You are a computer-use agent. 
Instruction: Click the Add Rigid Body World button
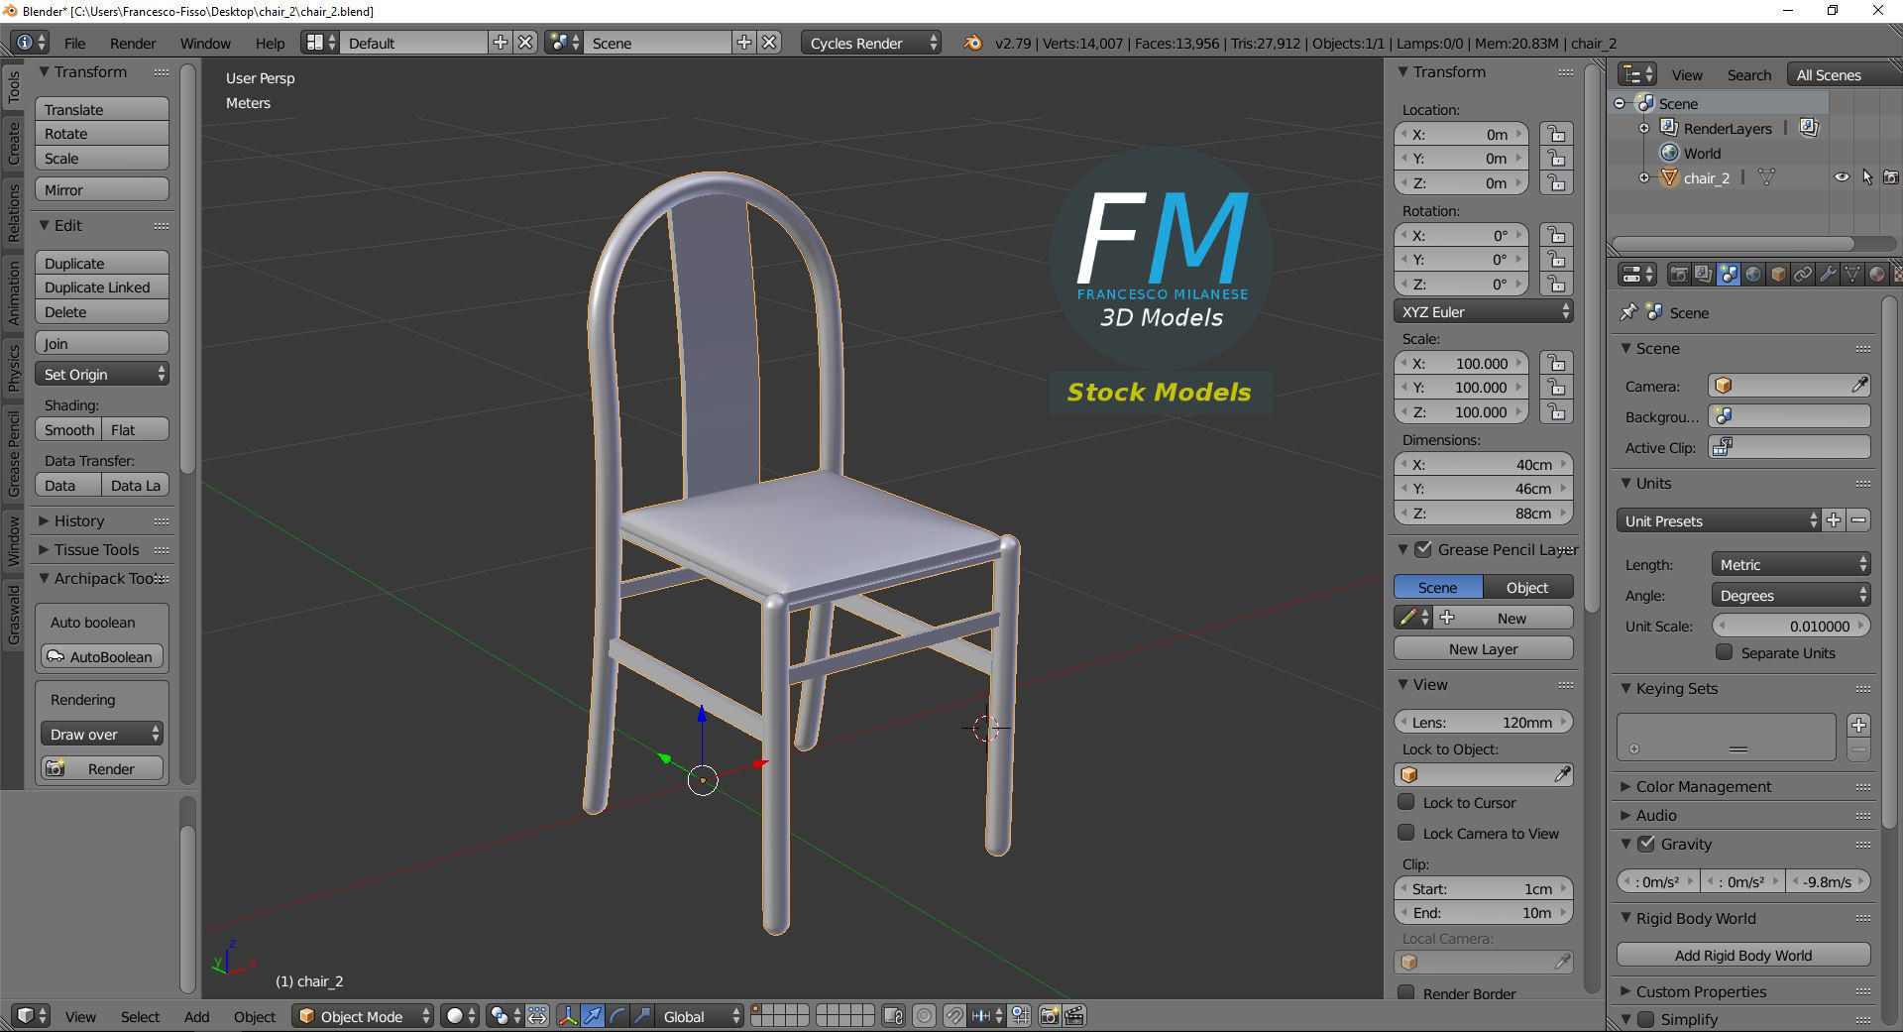(1743, 955)
